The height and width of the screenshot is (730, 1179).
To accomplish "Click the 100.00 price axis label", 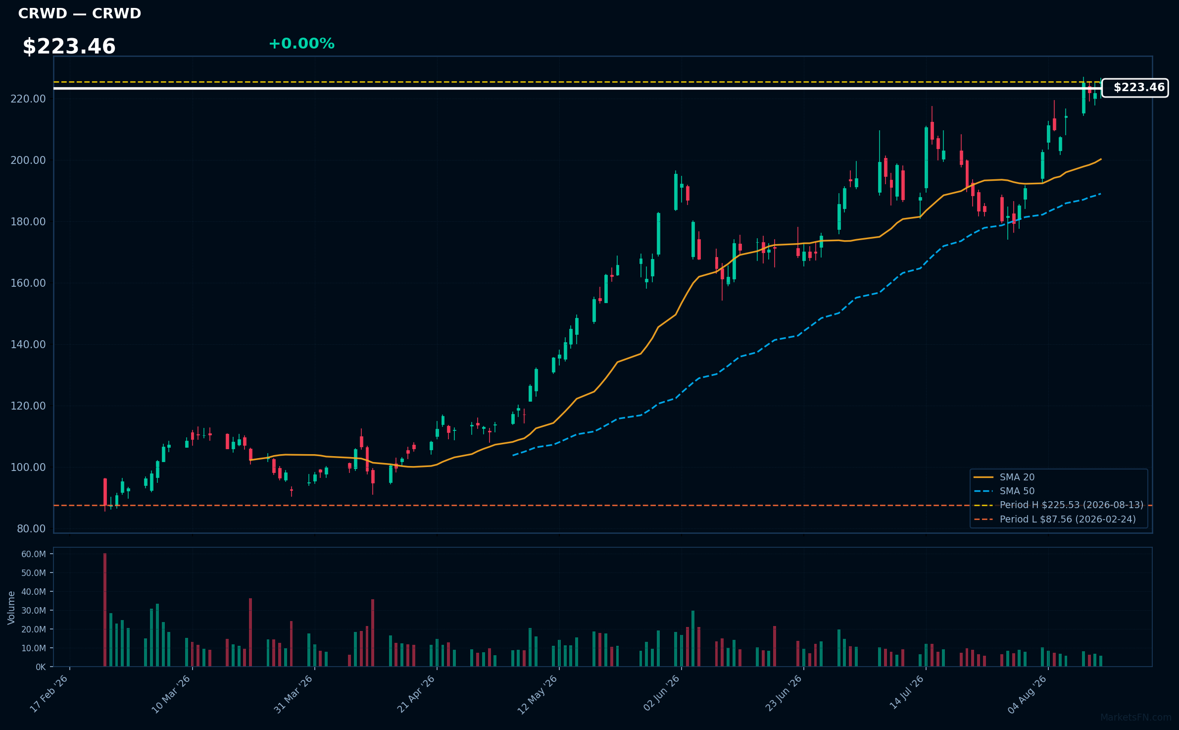I will pyautogui.click(x=28, y=468).
